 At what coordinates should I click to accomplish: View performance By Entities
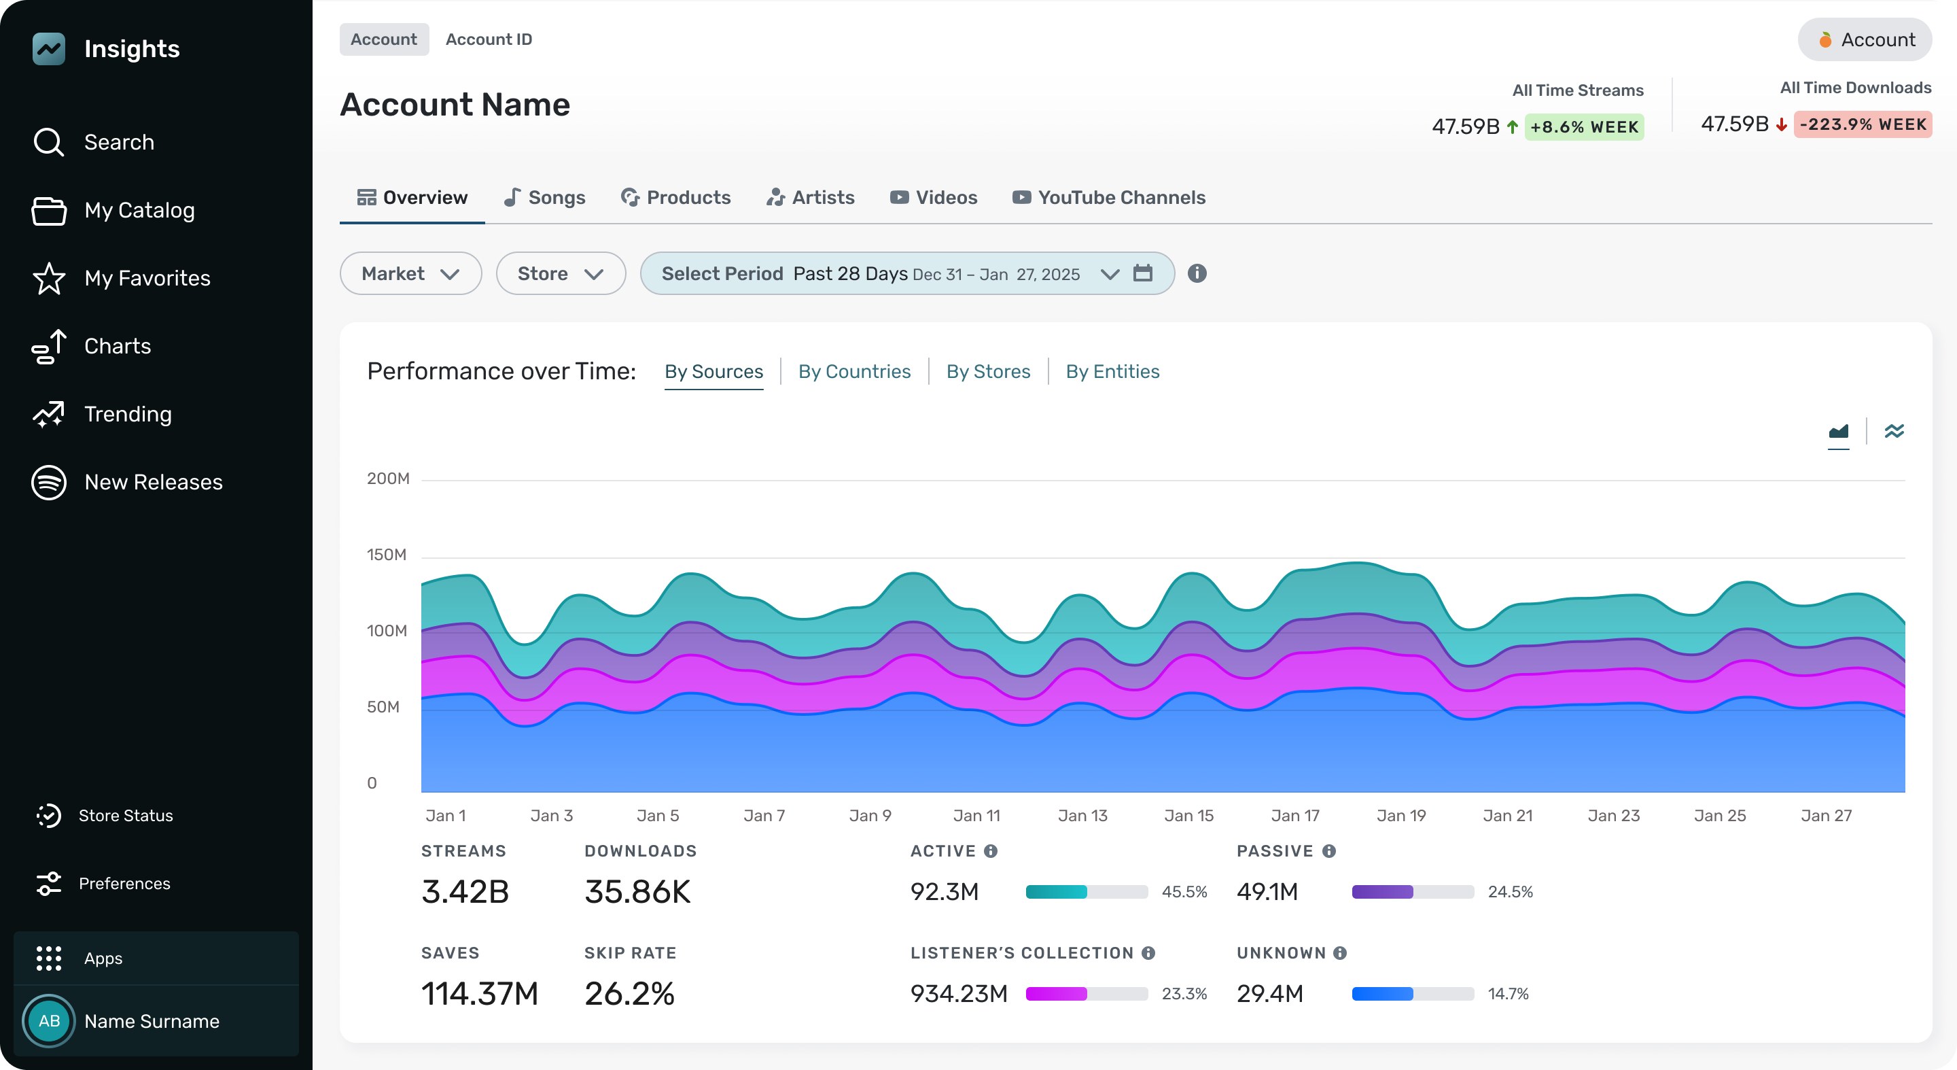coord(1112,371)
